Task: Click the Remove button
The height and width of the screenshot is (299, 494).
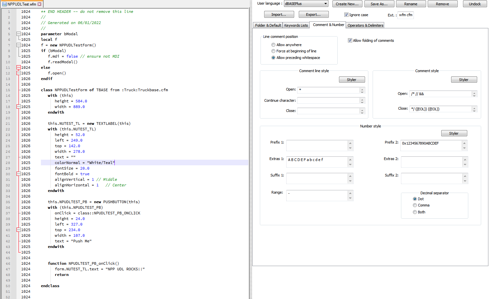Action: 442,4
